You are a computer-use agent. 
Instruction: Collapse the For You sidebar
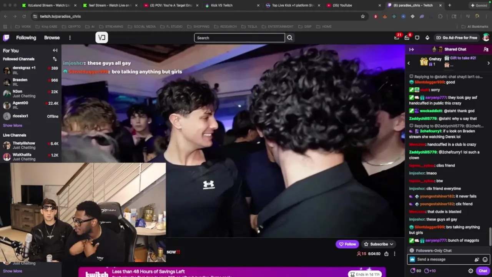pos(55,50)
